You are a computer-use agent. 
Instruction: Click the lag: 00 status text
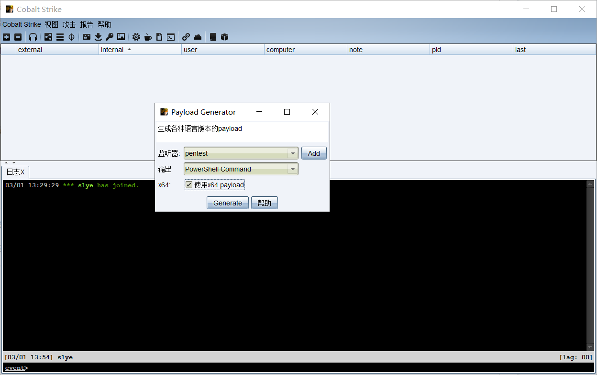[x=575, y=357]
